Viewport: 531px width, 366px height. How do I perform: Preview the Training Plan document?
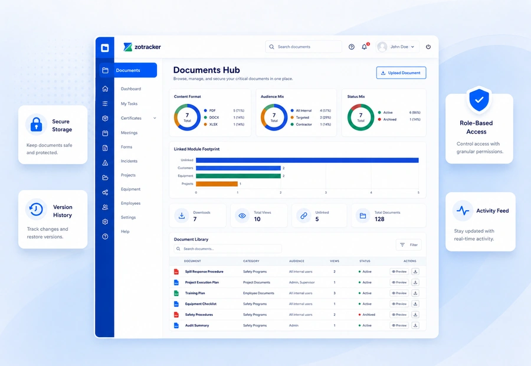(x=399, y=293)
